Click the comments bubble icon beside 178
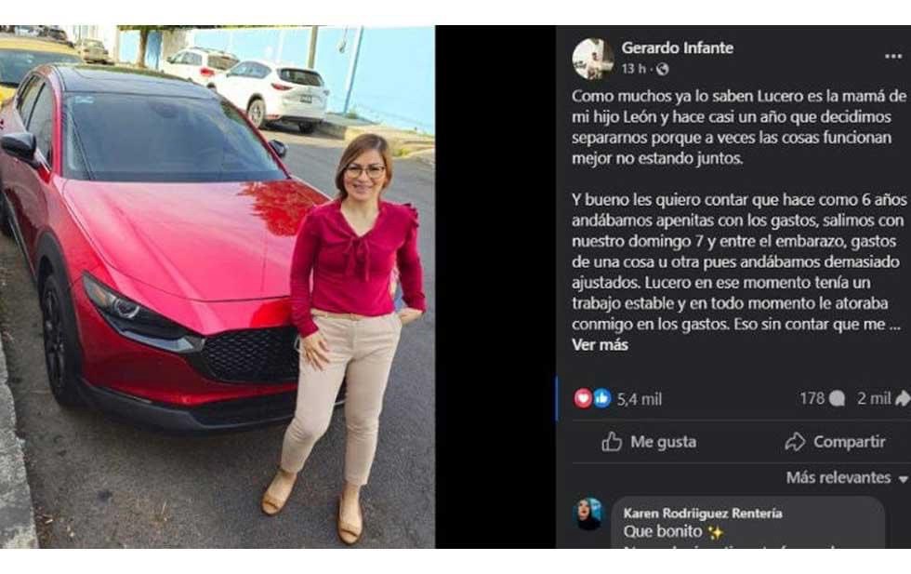 [x=837, y=398]
